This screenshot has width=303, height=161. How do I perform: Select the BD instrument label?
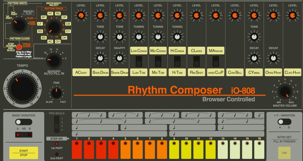pyautogui.click(x=44, y=38)
